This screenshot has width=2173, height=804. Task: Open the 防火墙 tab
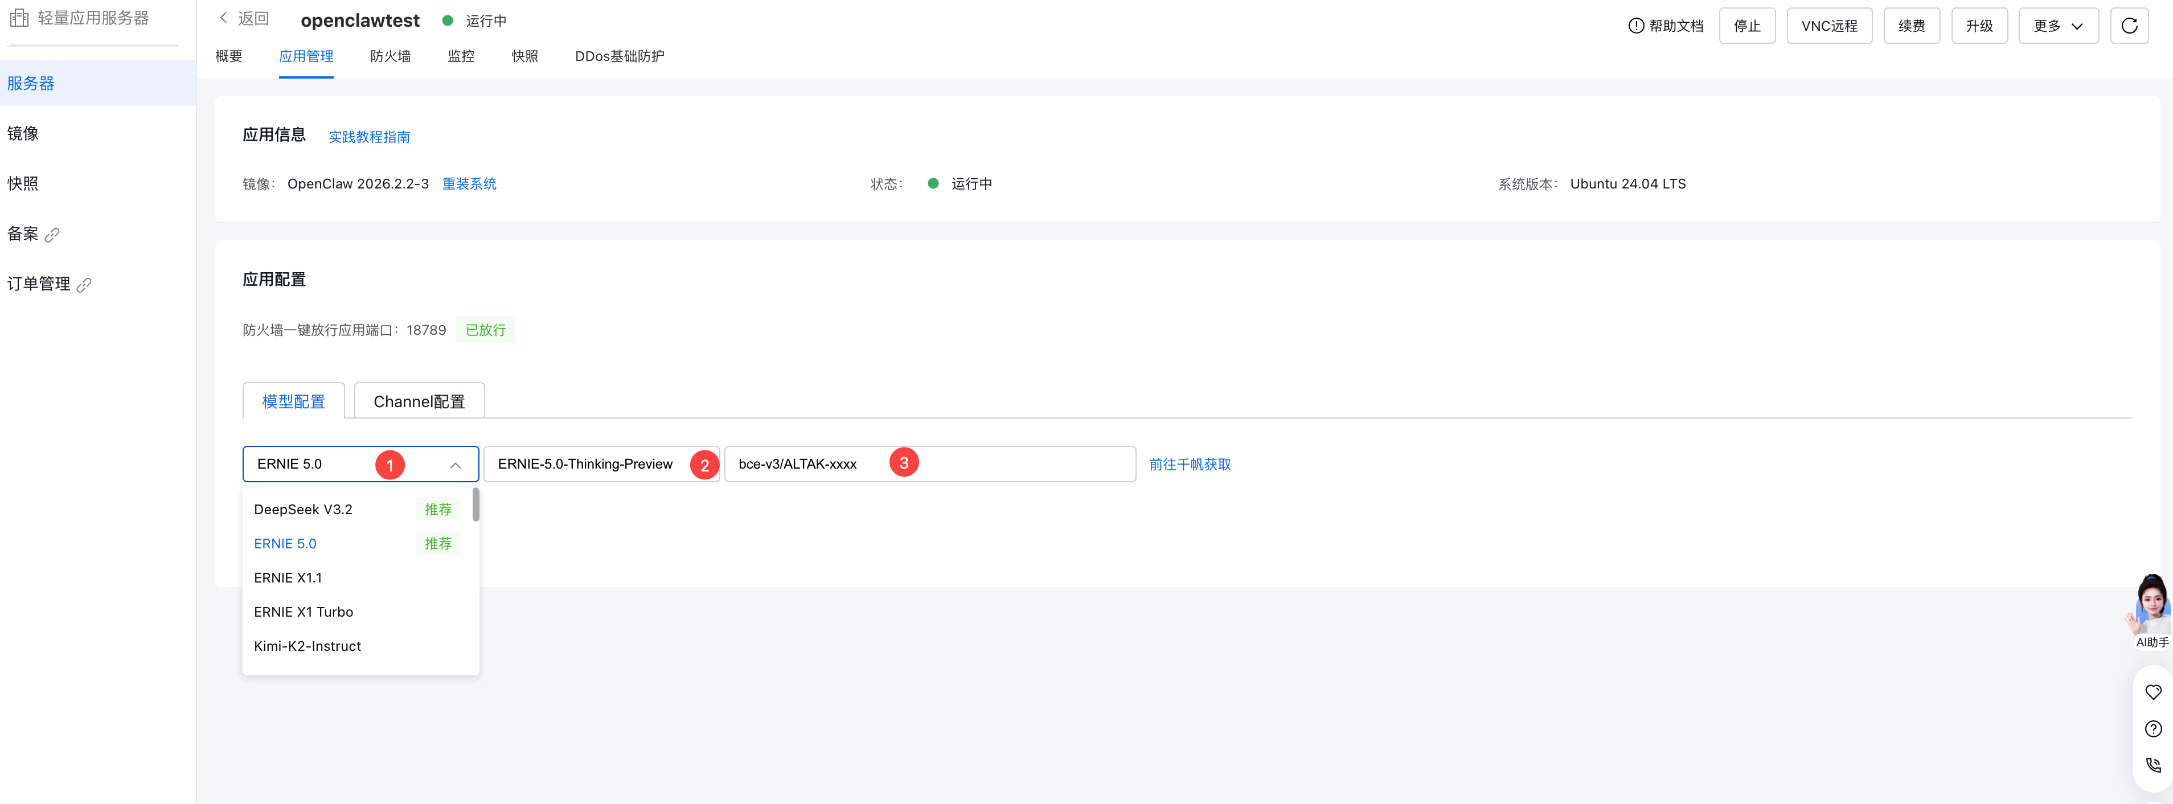[x=389, y=56]
